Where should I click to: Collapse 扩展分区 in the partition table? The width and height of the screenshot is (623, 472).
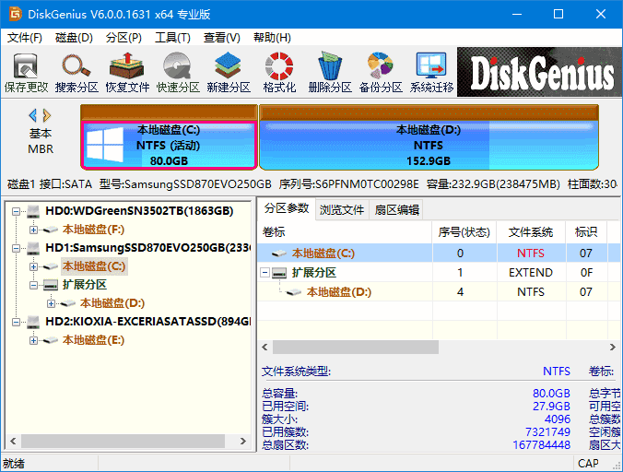266,273
